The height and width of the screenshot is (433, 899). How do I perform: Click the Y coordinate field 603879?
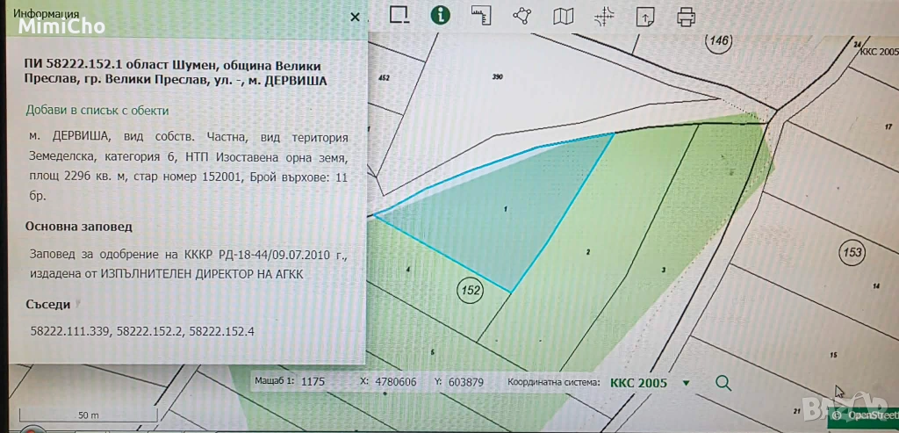(x=466, y=383)
